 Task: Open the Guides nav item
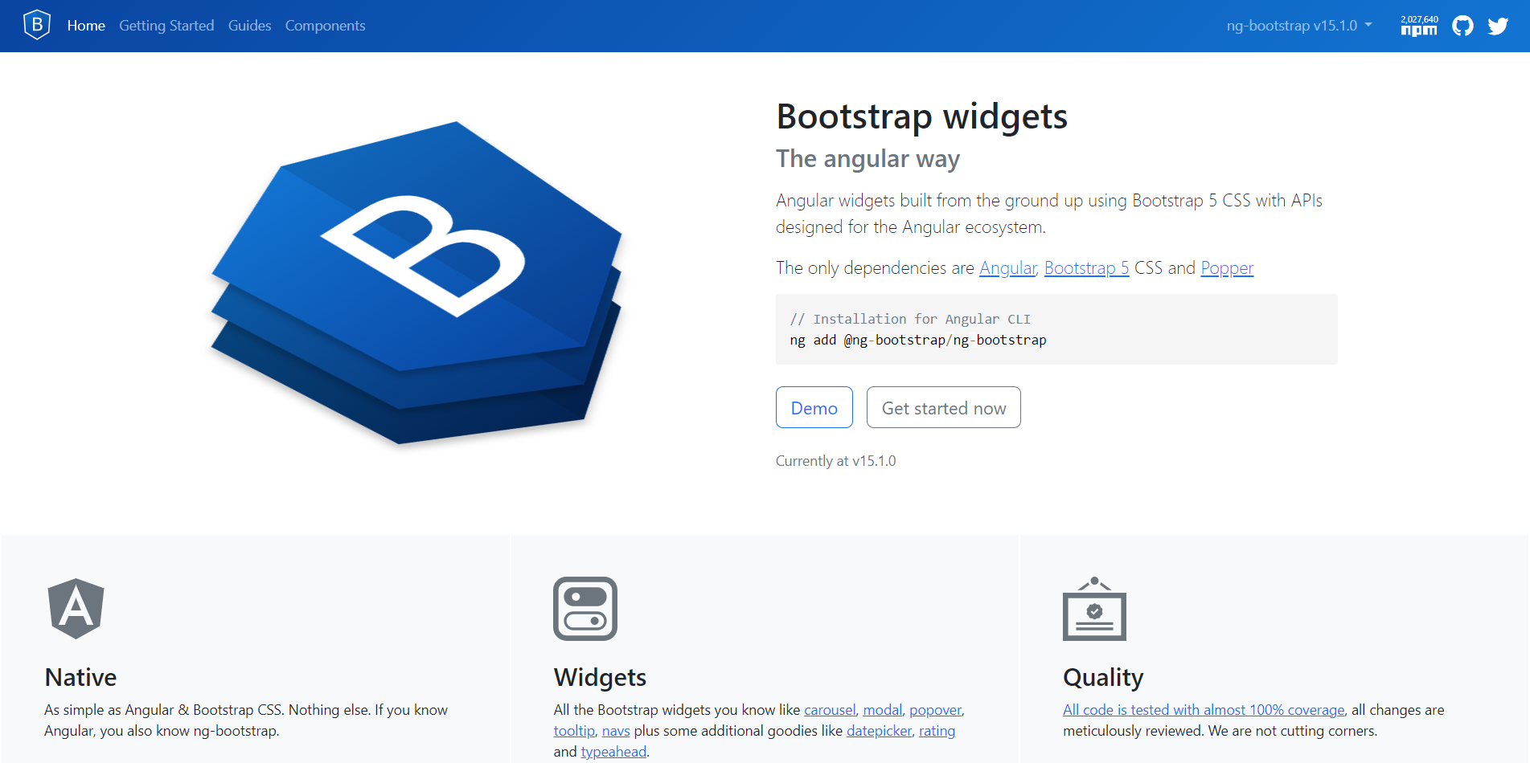click(x=249, y=26)
